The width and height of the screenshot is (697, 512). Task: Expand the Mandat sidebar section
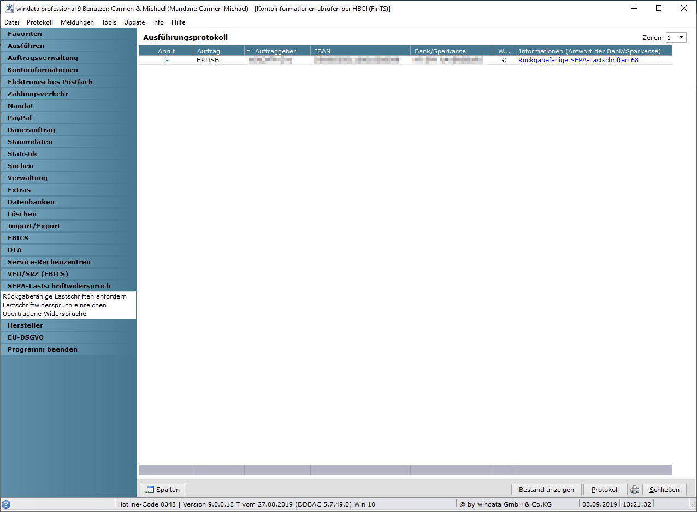(x=68, y=106)
